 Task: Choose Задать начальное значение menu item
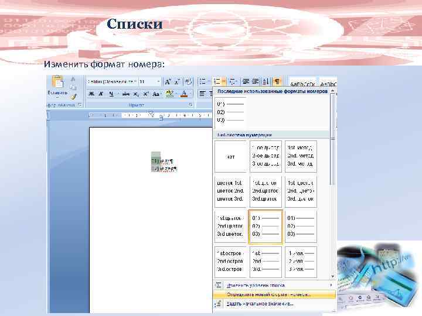point(274,304)
